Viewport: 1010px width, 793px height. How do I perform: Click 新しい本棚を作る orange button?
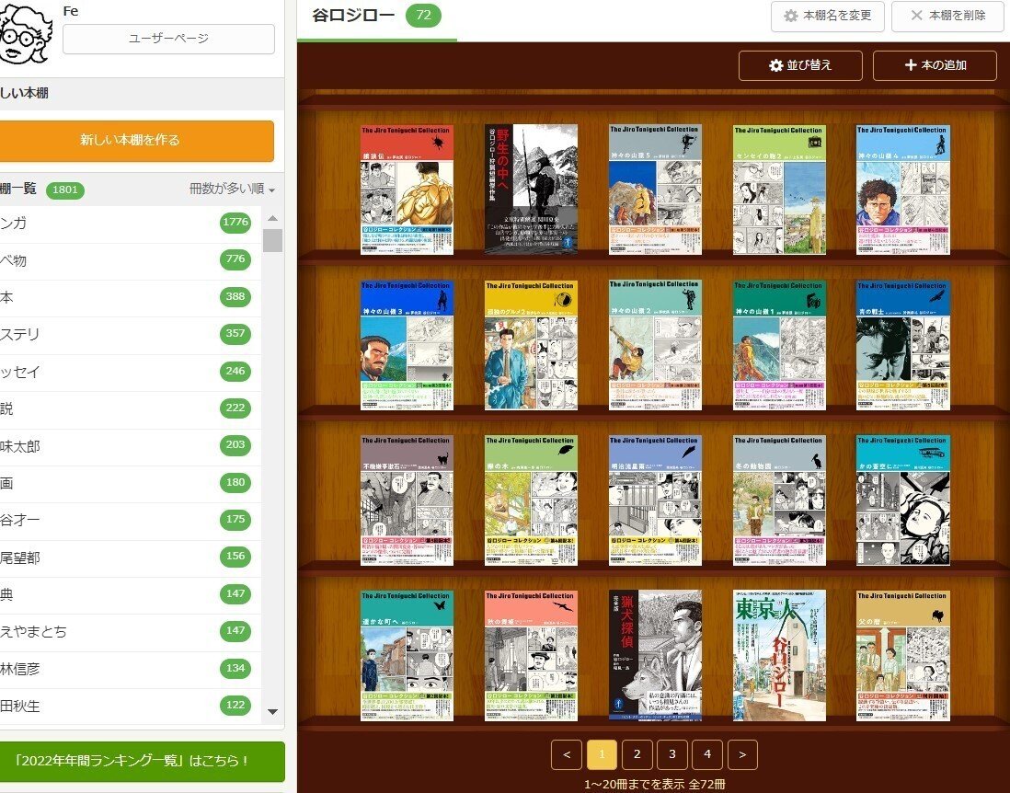pos(136,140)
